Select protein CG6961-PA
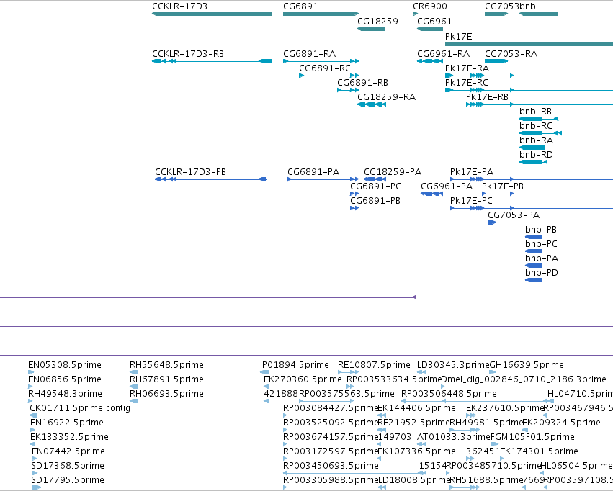The height and width of the screenshot is (491, 613). click(x=431, y=194)
